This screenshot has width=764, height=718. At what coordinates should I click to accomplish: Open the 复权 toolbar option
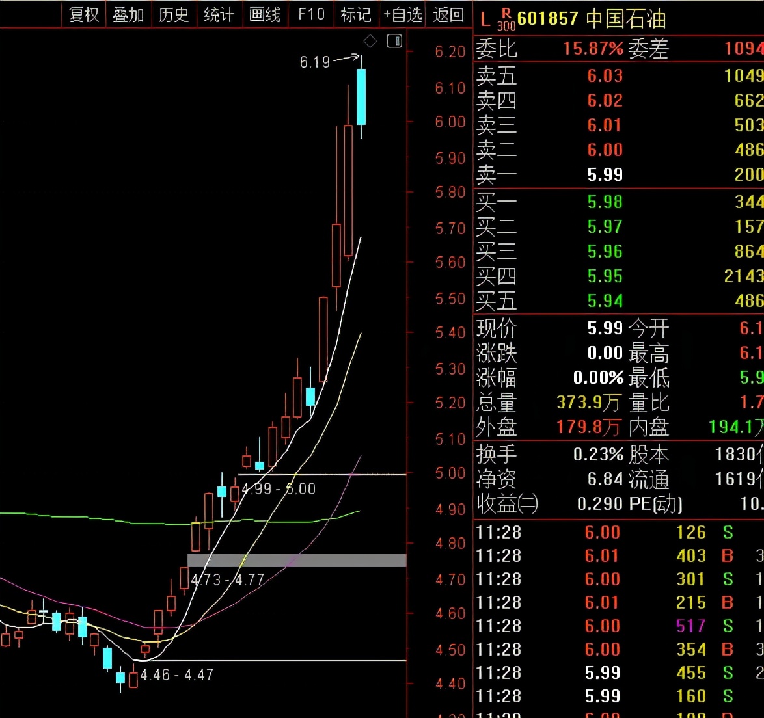pyautogui.click(x=84, y=14)
